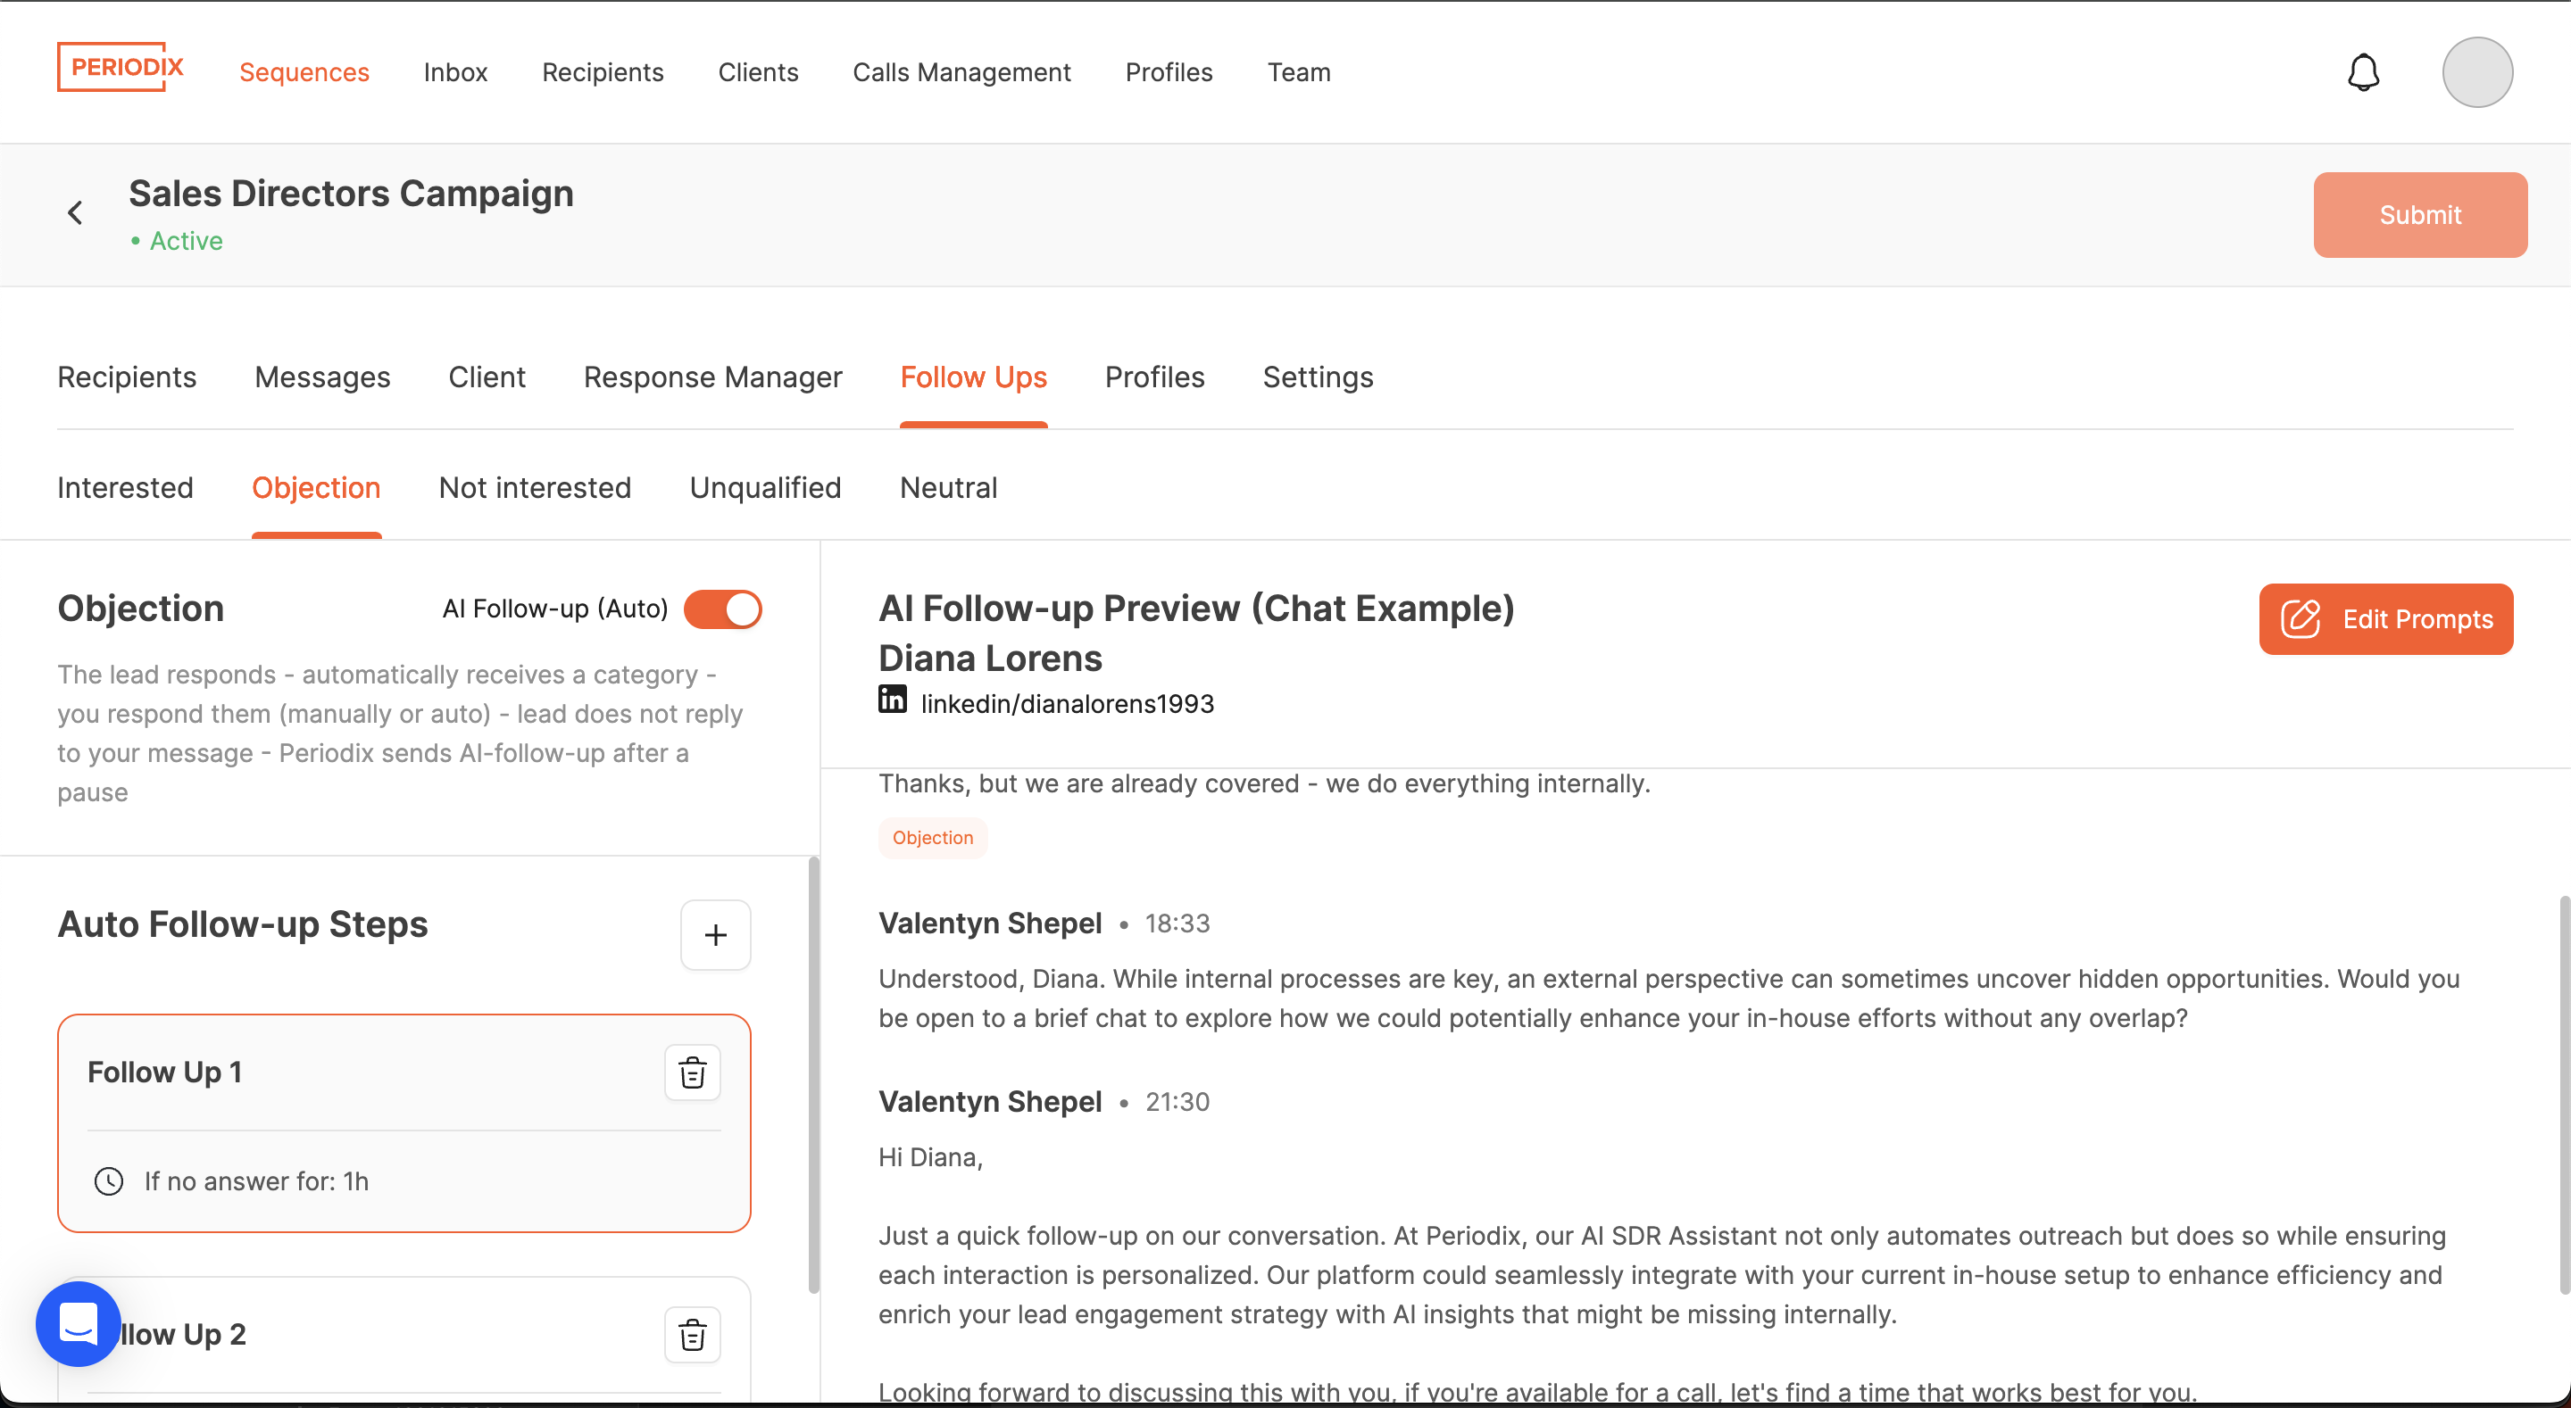
Task: Open the notifications bell
Action: pyautogui.click(x=2361, y=72)
